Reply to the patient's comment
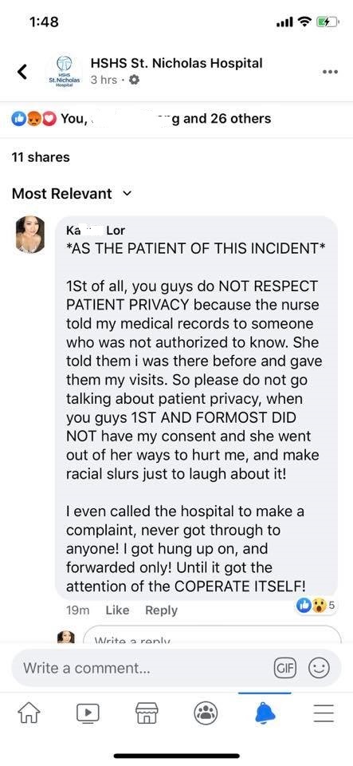 [162, 610]
